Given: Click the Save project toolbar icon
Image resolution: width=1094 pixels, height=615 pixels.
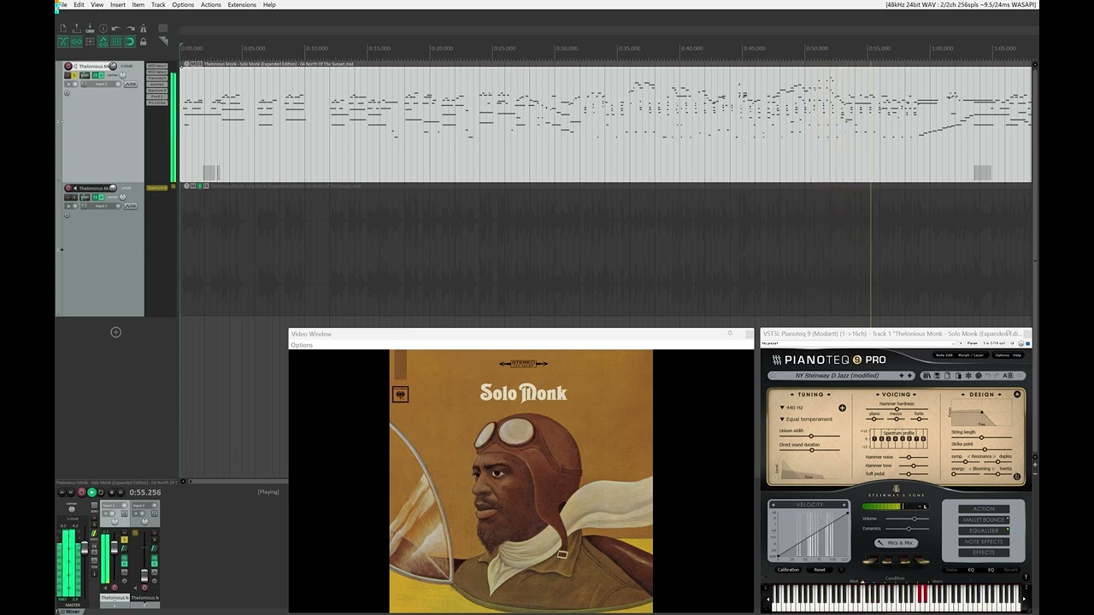Looking at the screenshot, I should point(90,28).
